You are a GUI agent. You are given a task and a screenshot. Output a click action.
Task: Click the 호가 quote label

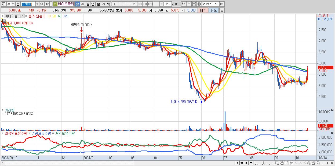pos(119,10)
